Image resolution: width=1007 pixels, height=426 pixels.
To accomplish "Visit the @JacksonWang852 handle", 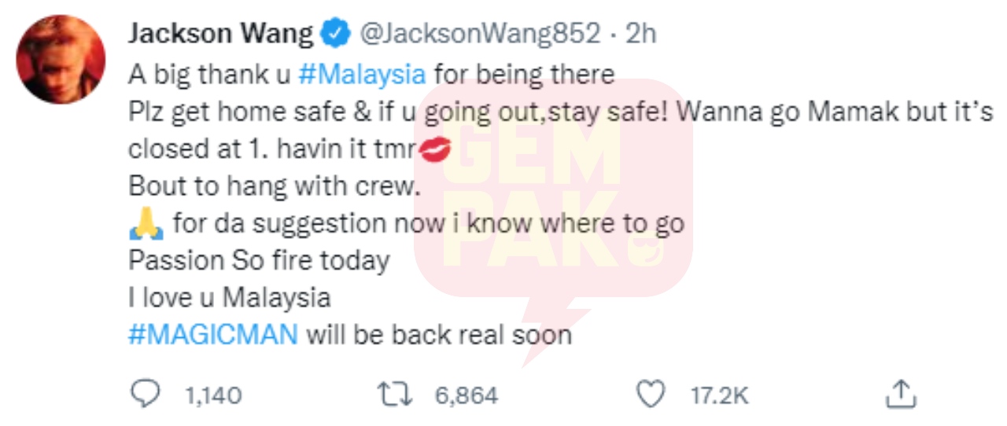I will 481,34.
